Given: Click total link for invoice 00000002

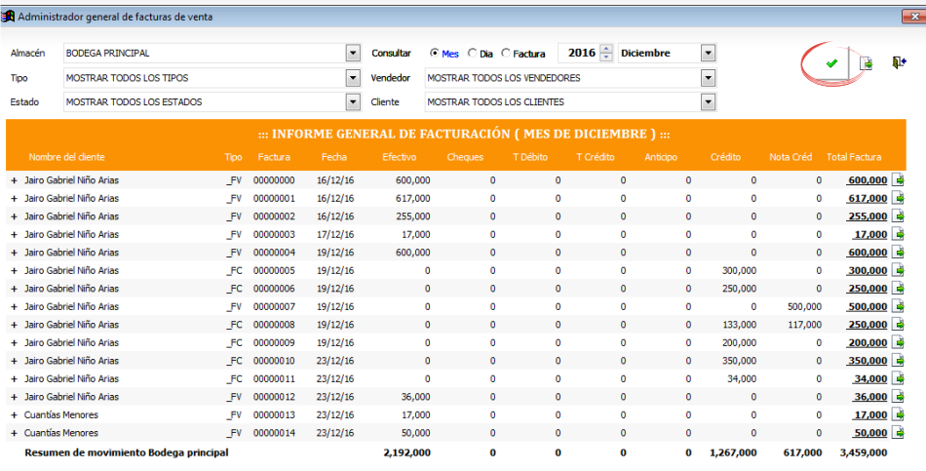Looking at the screenshot, I should coord(867,216).
